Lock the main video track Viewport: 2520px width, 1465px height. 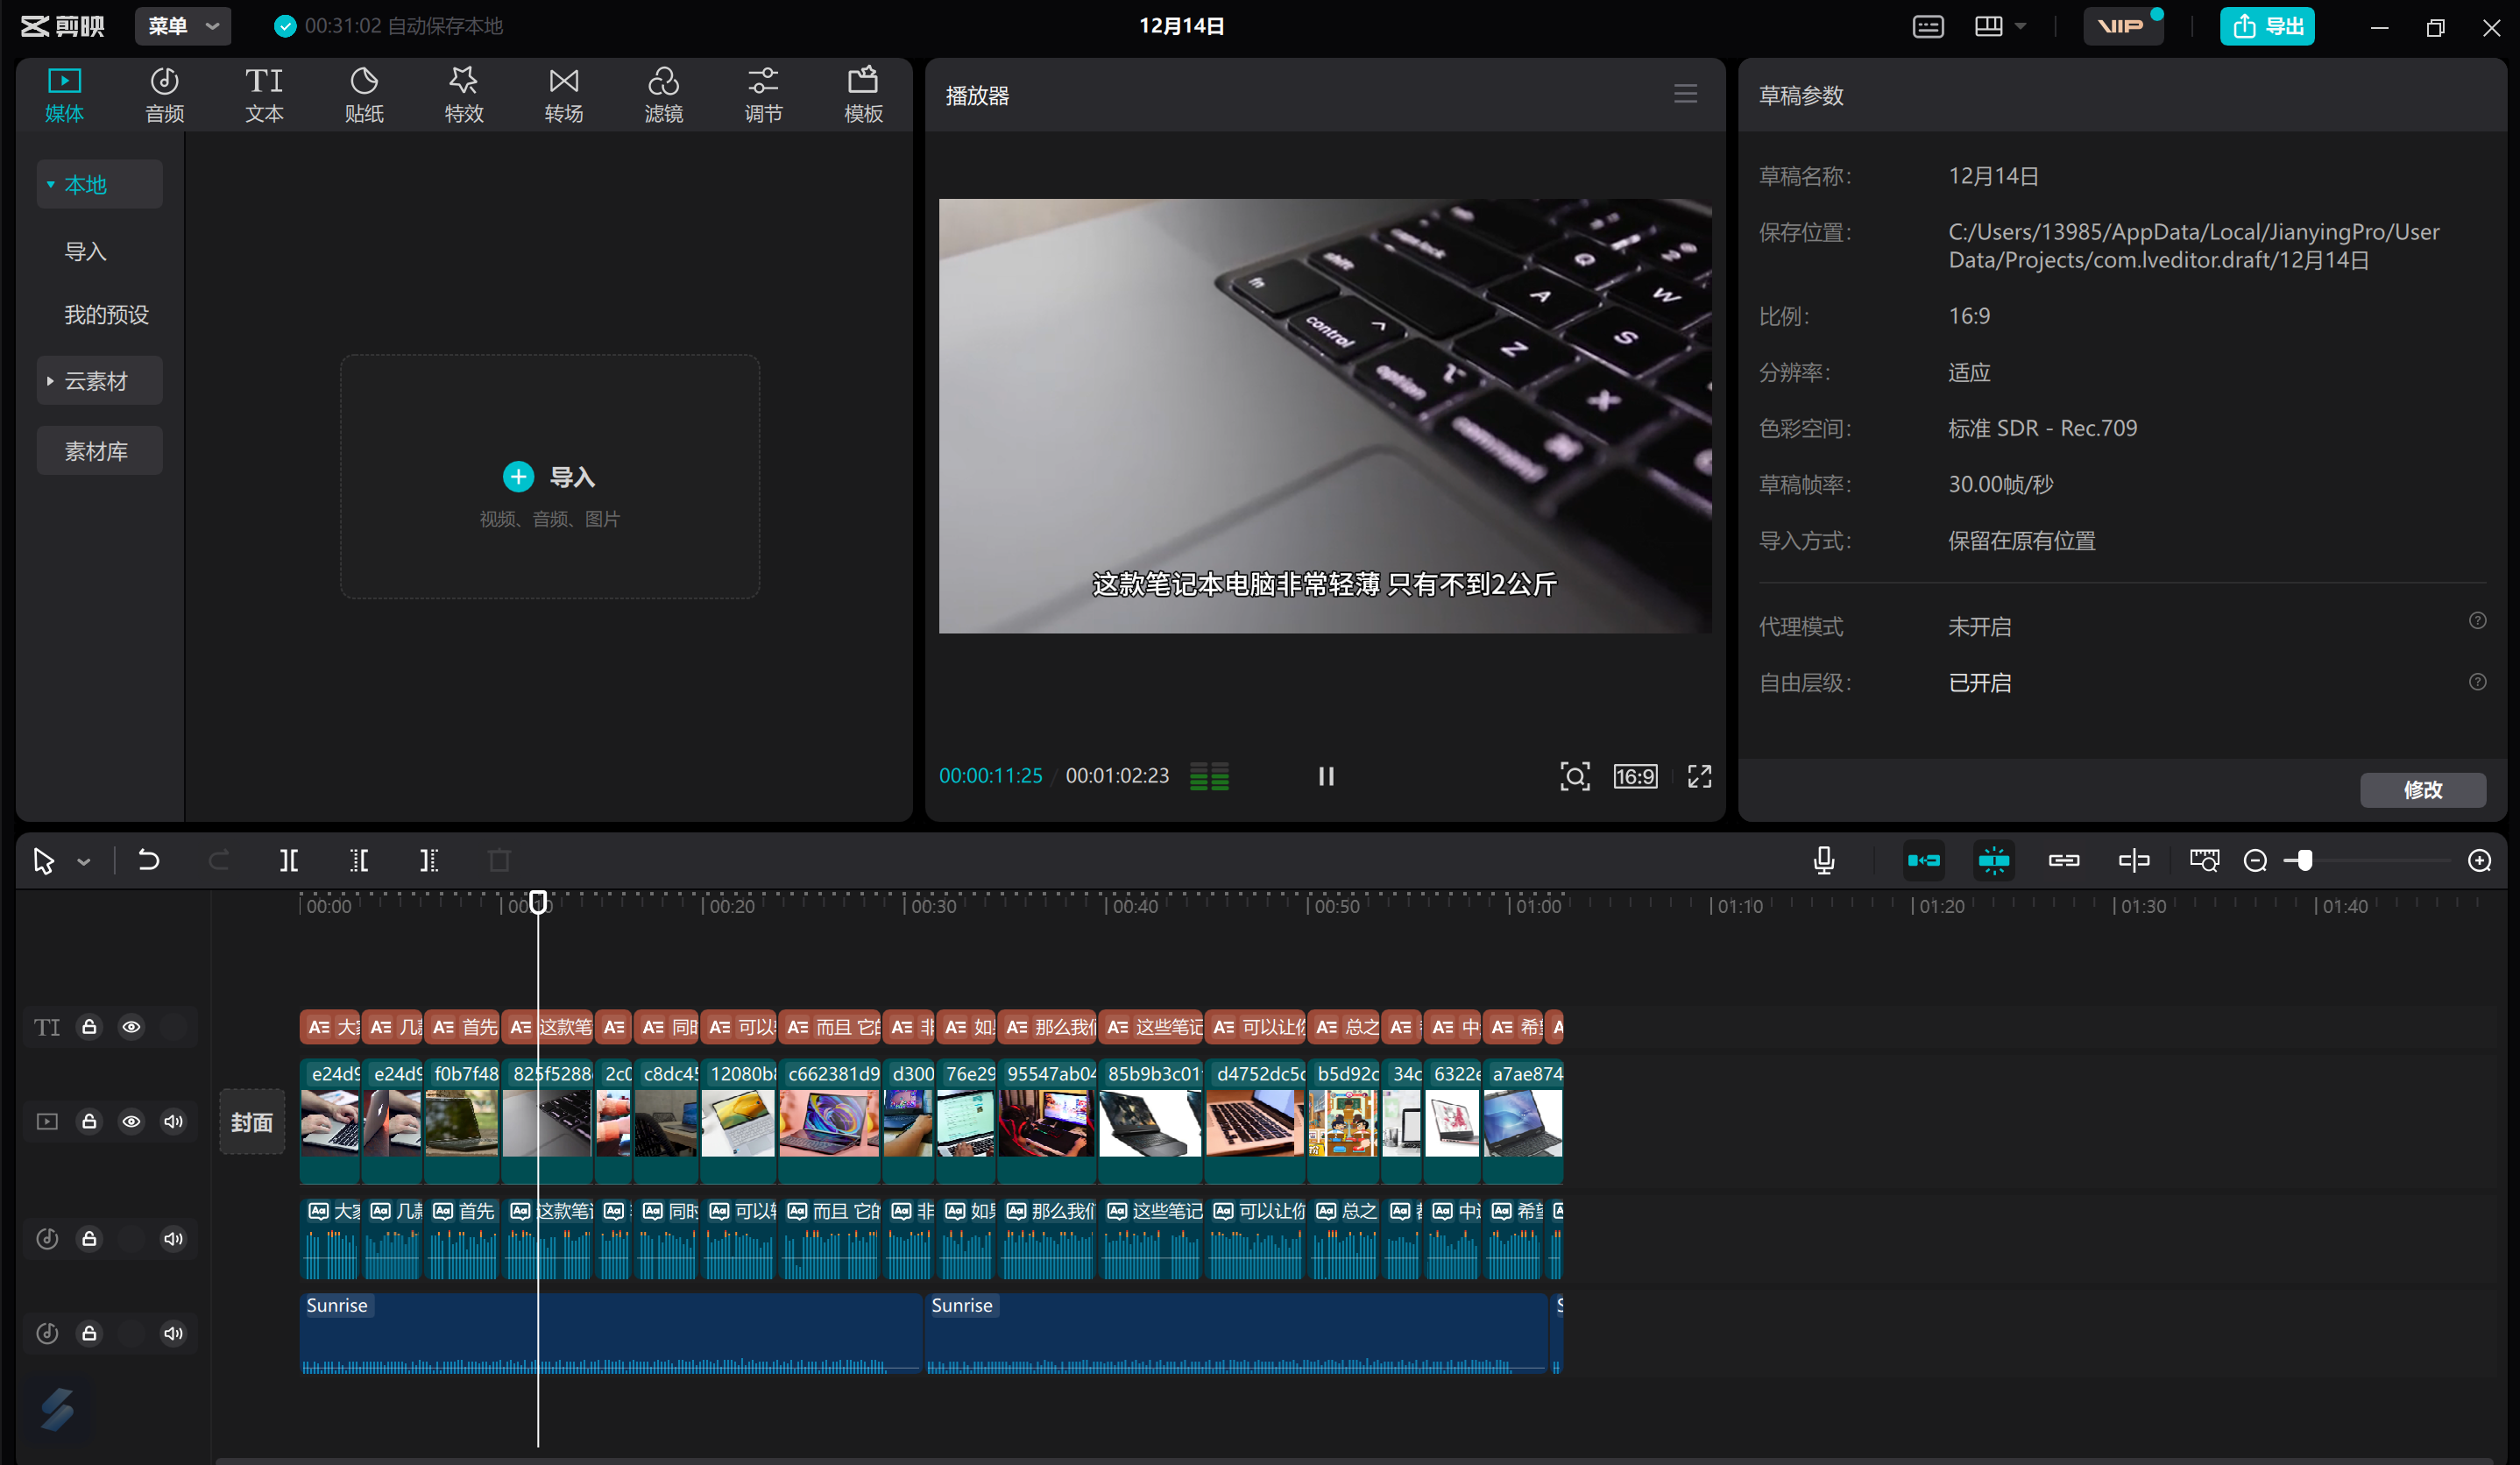point(89,1121)
